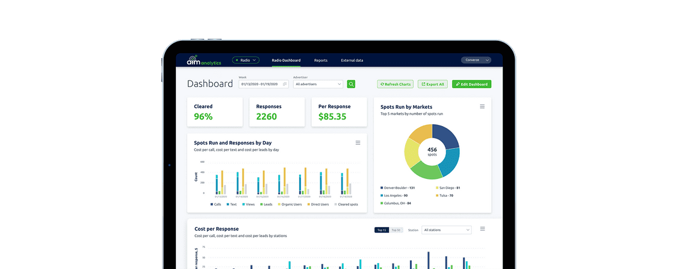Toggle the Text legend entry

pyautogui.click(x=231, y=204)
